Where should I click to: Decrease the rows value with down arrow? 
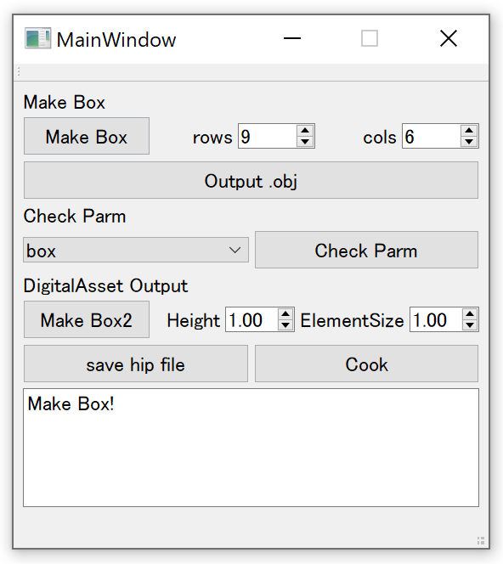[305, 141]
